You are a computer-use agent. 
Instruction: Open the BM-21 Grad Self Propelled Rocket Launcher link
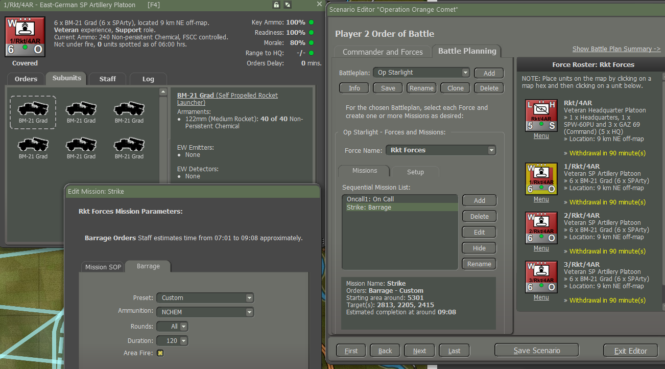227,99
